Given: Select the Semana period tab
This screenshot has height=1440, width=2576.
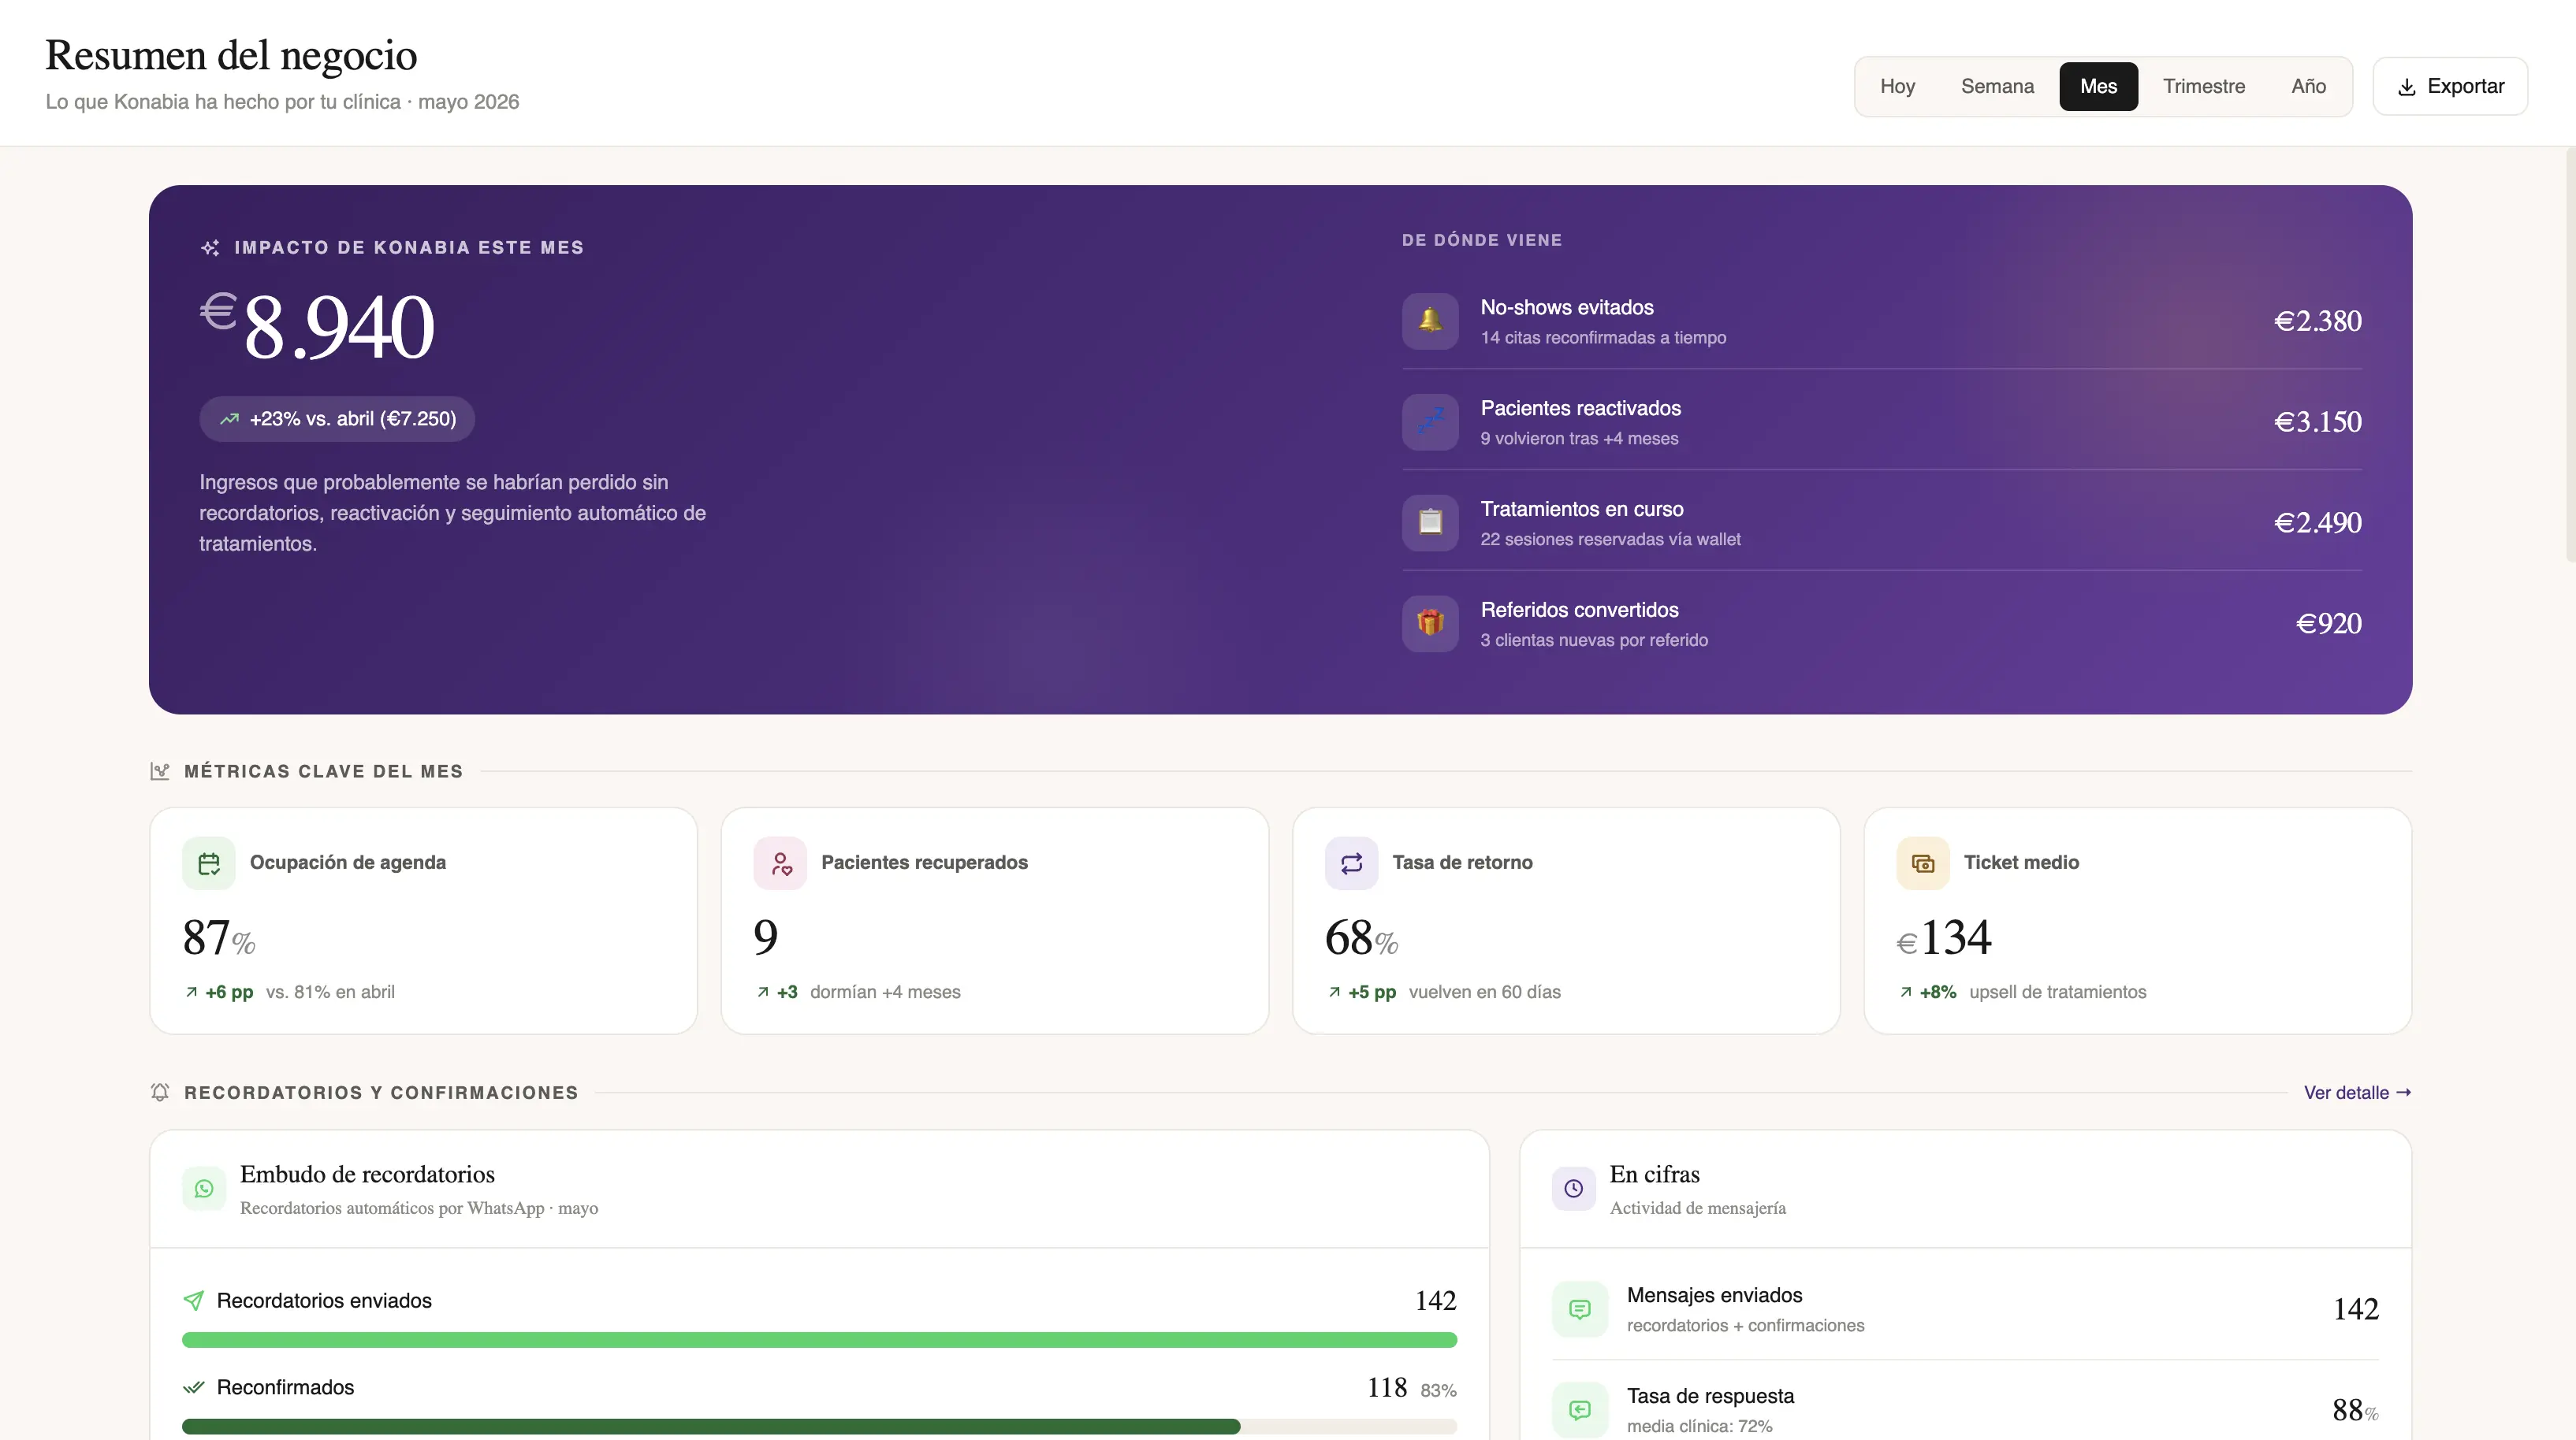Looking at the screenshot, I should pos(1997,86).
